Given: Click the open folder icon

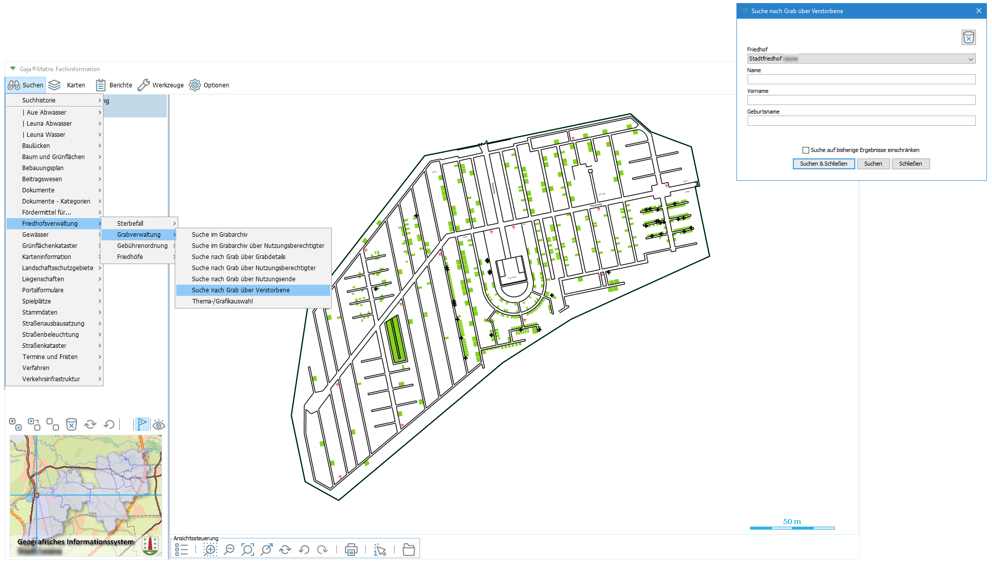Looking at the screenshot, I should click(x=409, y=550).
